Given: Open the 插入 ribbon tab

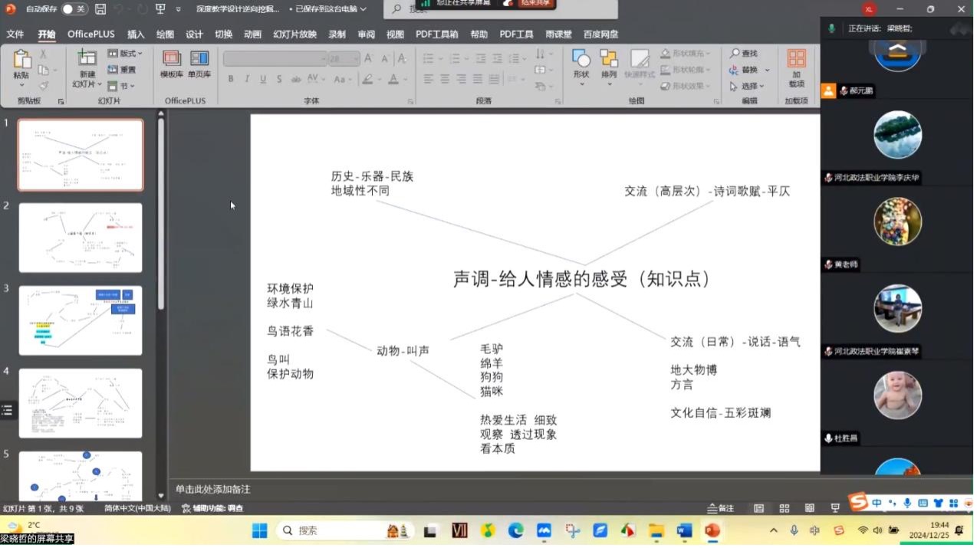Looking at the screenshot, I should tap(136, 34).
